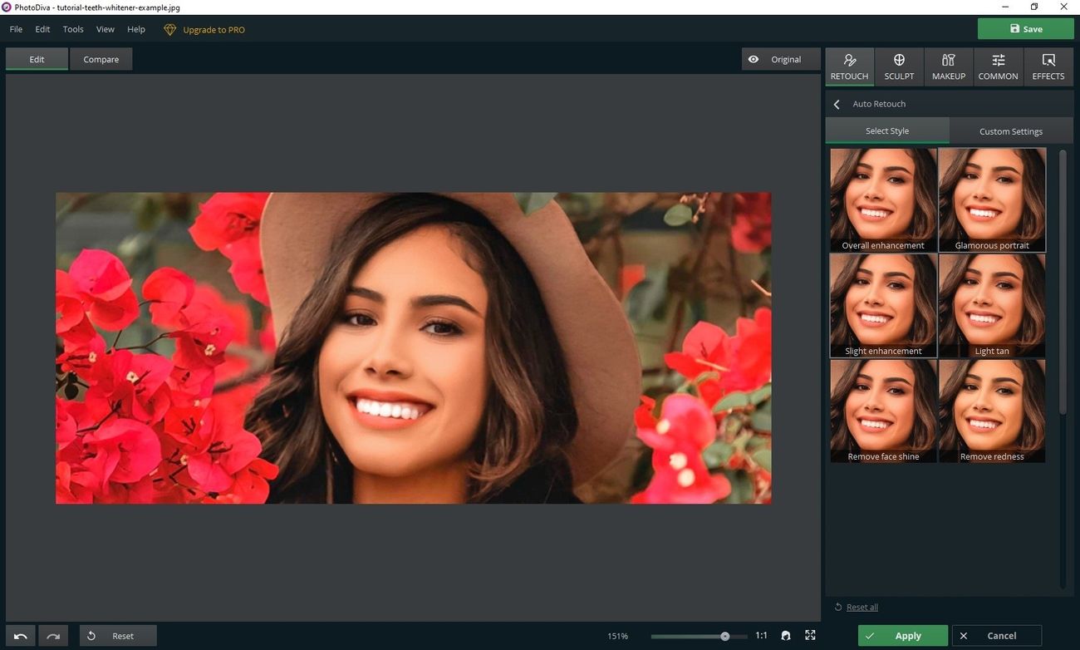This screenshot has width=1080, height=650.
Task: Open the Retouch tools panel
Action: click(x=849, y=66)
